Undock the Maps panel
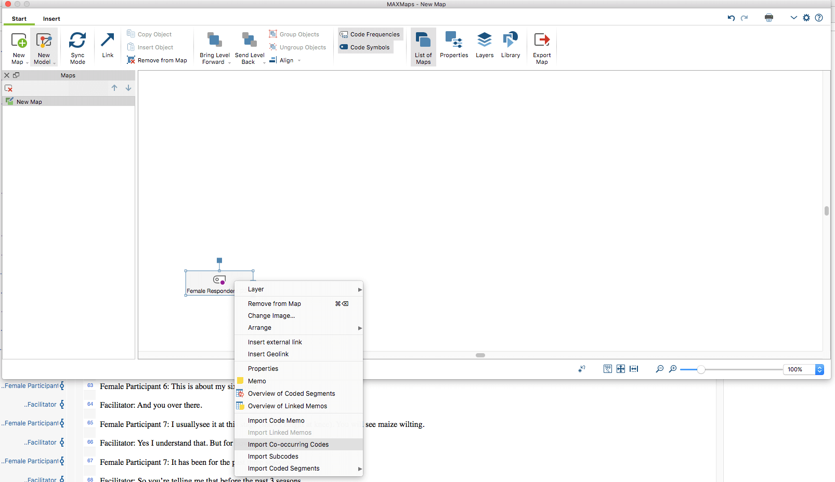835x482 pixels. [x=16, y=75]
